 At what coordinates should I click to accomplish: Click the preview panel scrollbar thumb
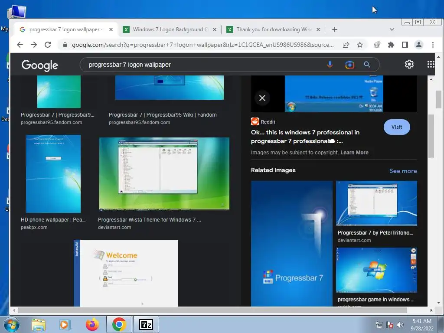click(x=431, y=136)
